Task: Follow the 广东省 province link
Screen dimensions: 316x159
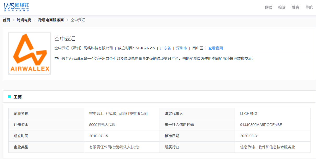Action: [x=165, y=48]
